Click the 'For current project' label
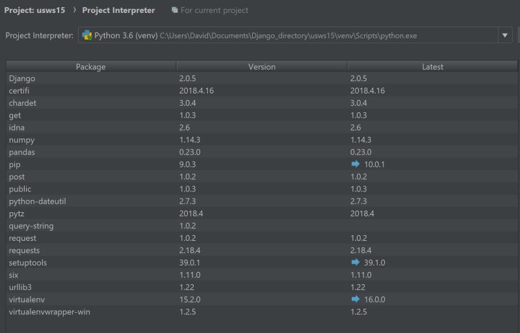The image size is (520, 333). 214,10
